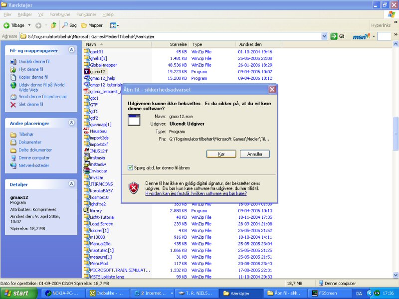Open the Funktioner menu
This screenshot has width=399, height=299.
86,14
